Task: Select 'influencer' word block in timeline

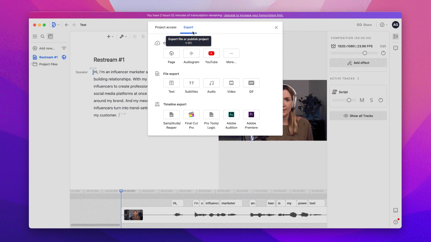Action: (x=212, y=203)
